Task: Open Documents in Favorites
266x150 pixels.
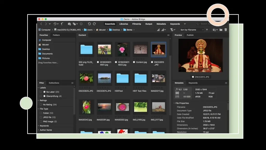Action: [47, 54]
